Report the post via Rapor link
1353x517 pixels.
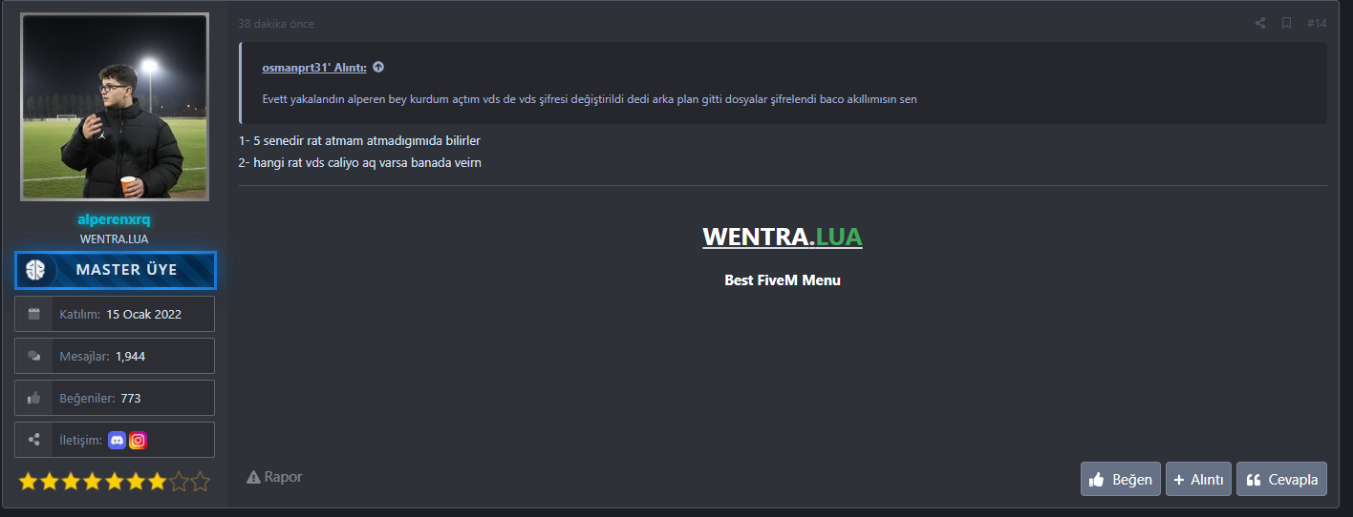point(274,477)
